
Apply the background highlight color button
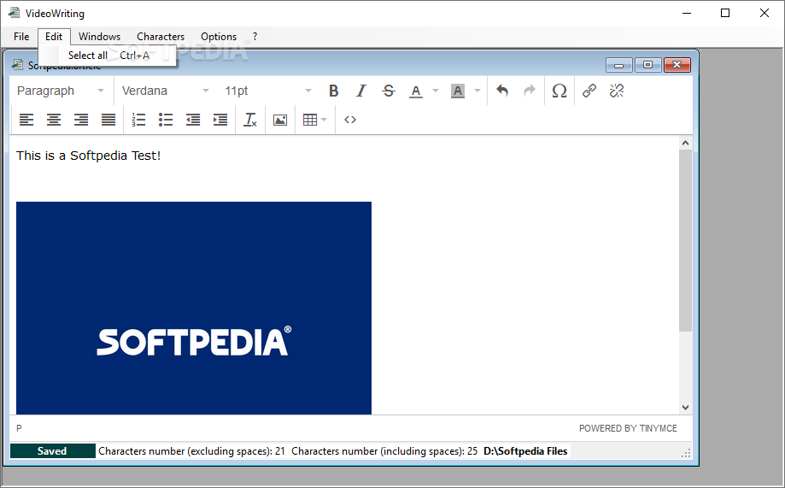tap(458, 91)
